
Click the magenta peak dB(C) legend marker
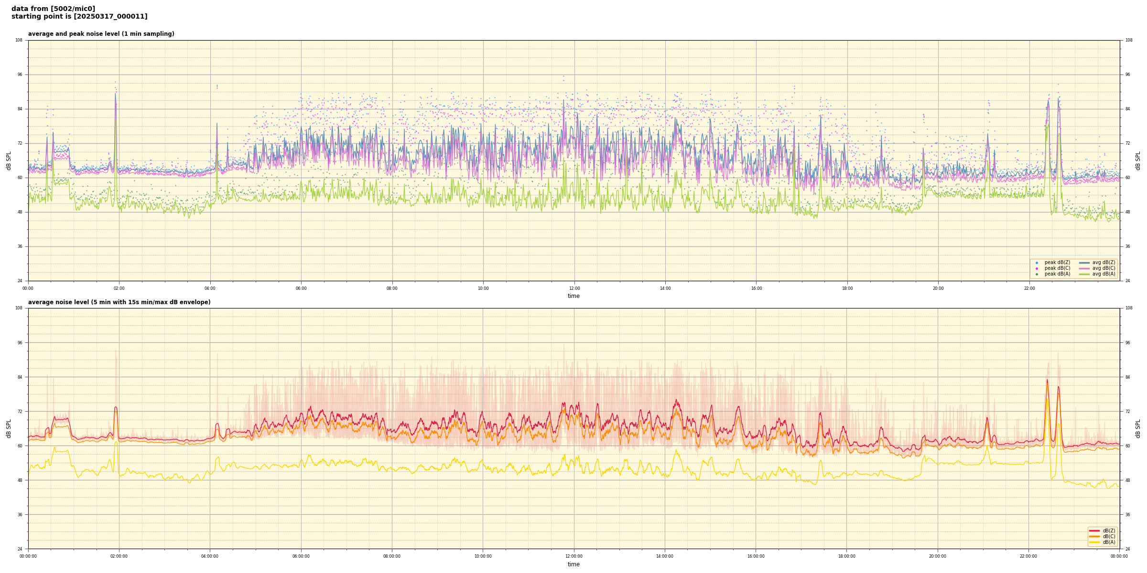point(1037,268)
